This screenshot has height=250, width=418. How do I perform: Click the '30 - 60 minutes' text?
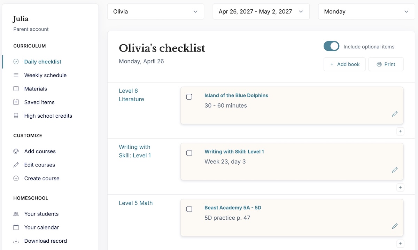pos(226,106)
